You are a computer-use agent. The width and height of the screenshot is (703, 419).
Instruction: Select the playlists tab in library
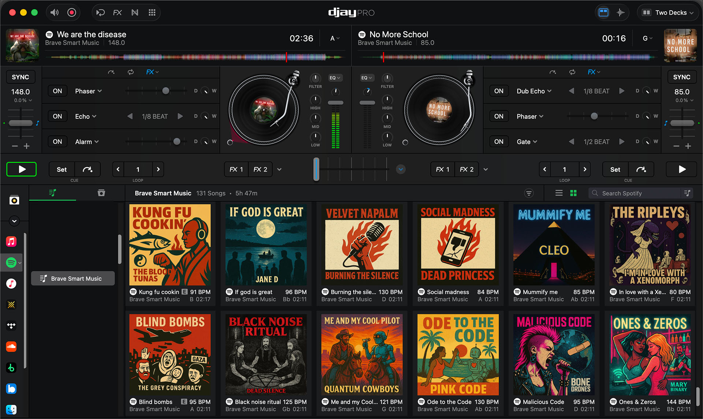coord(53,193)
